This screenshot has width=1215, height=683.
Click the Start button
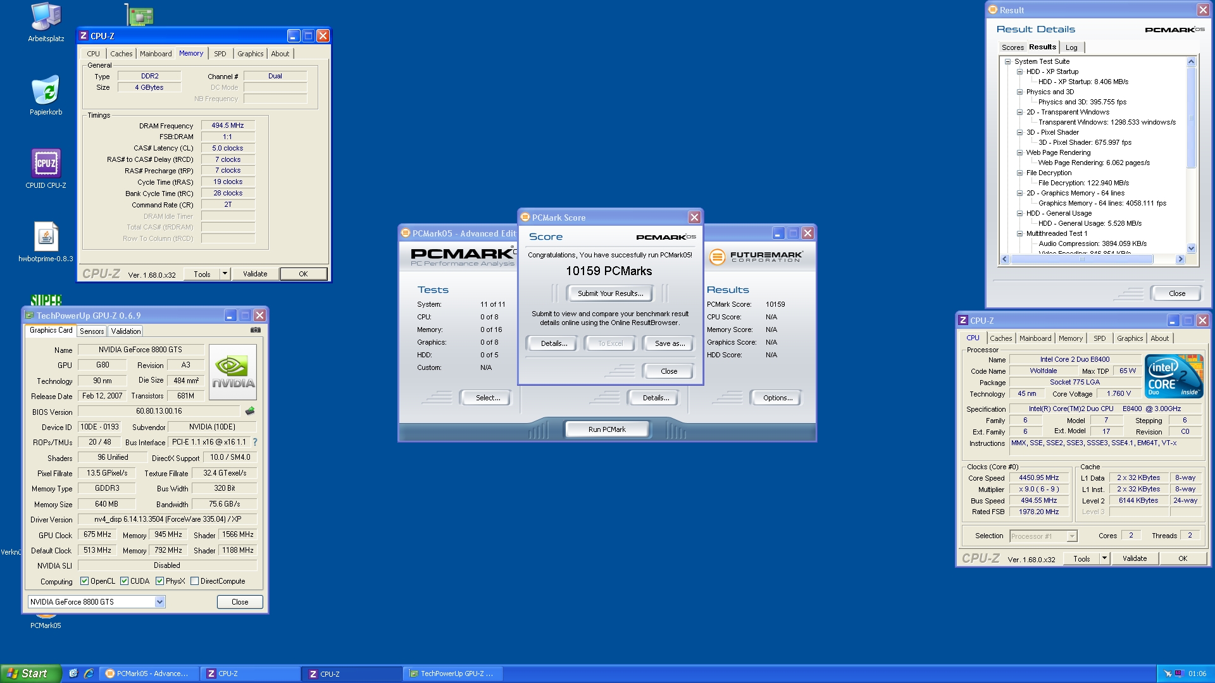pos(31,674)
